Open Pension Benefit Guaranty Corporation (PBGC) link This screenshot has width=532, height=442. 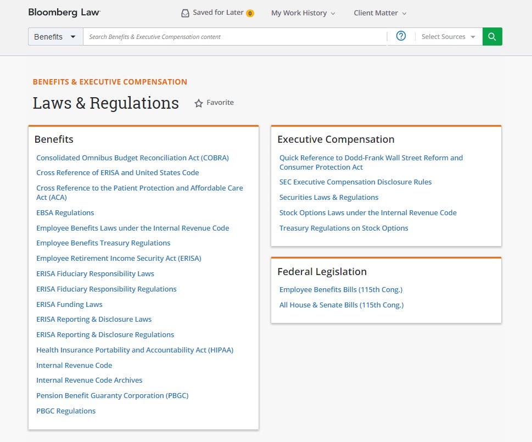click(x=113, y=395)
